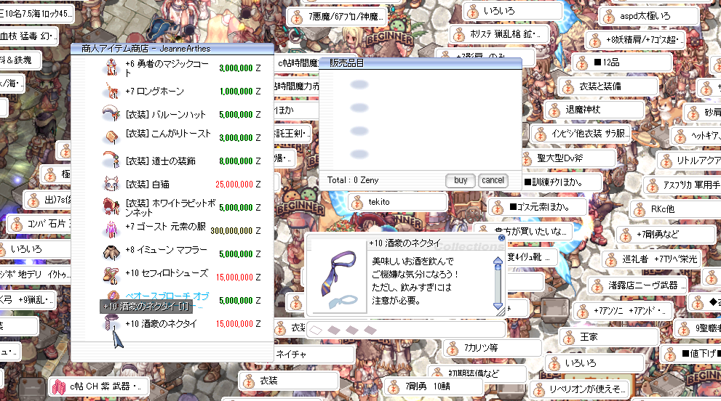Pick the バルーンハット costume icon
The width and height of the screenshot is (721, 401).
(111, 114)
